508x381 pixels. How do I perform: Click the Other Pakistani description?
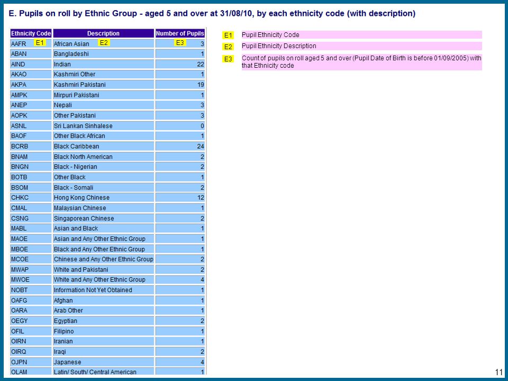pyautogui.click(x=103, y=115)
